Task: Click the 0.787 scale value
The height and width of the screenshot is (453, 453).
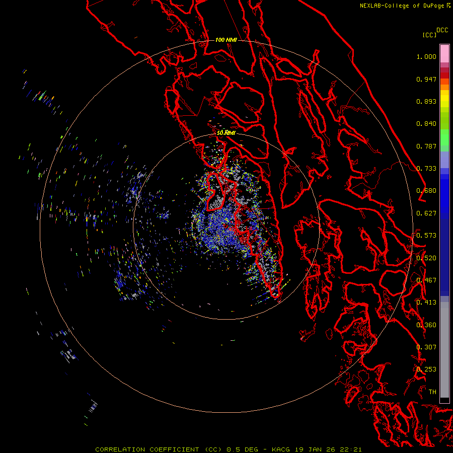Action: (426, 146)
